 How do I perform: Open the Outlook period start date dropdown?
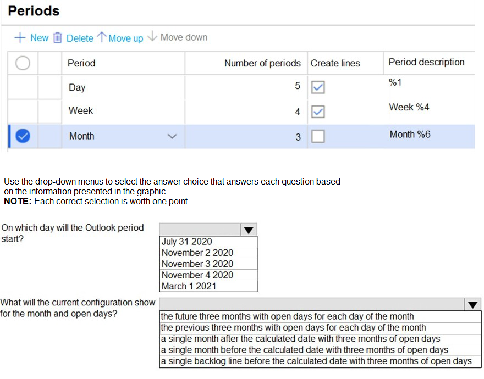pos(249,230)
